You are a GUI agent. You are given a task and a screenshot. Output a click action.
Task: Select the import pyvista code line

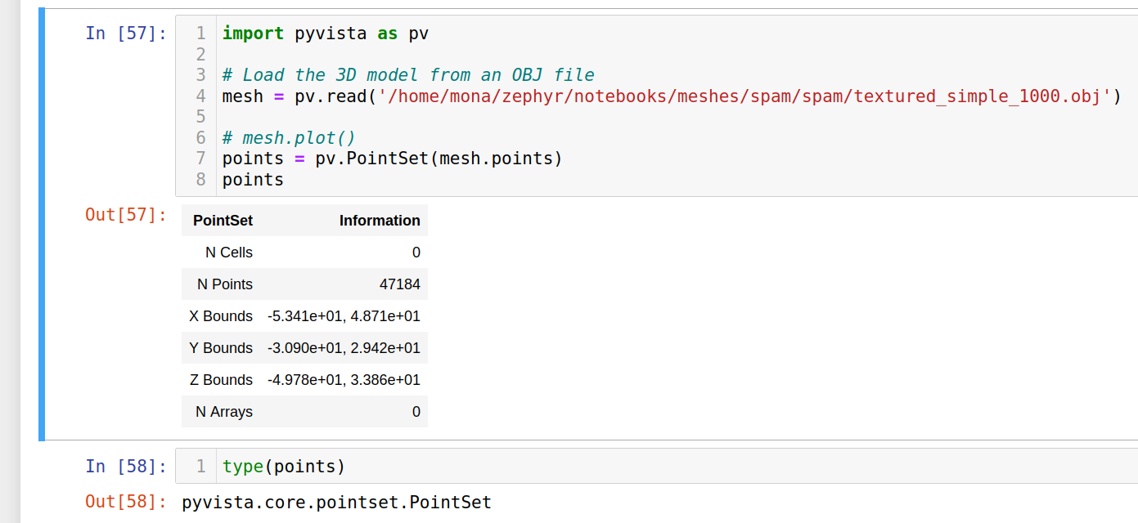click(323, 34)
